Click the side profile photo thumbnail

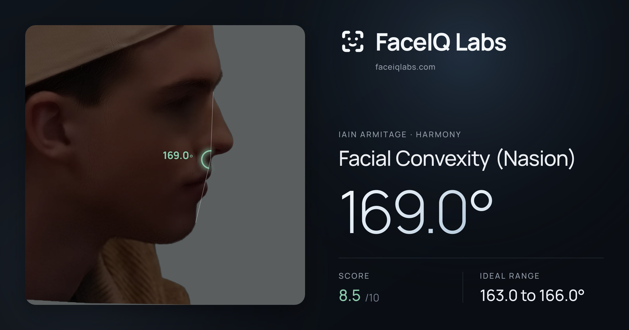click(165, 165)
